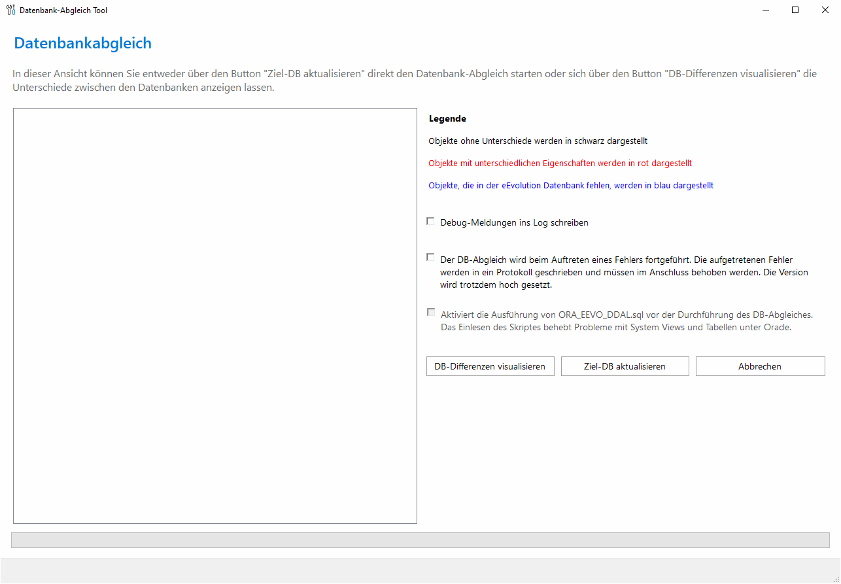Viewport: 841px width, 584px height.
Task: Maximize the Datenbank-Abgleich Tool window
Action: pos(795,10)
